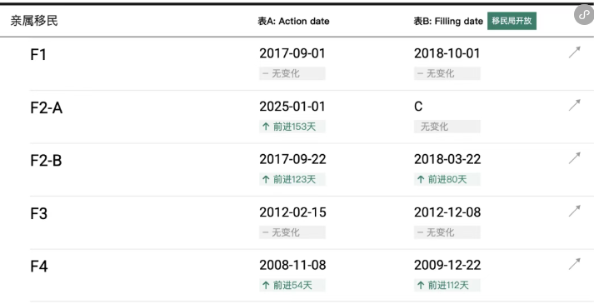This screenshot has height=304, width=594.
Task: Click the green 移民局开放 badge
Action: [512, 21]
